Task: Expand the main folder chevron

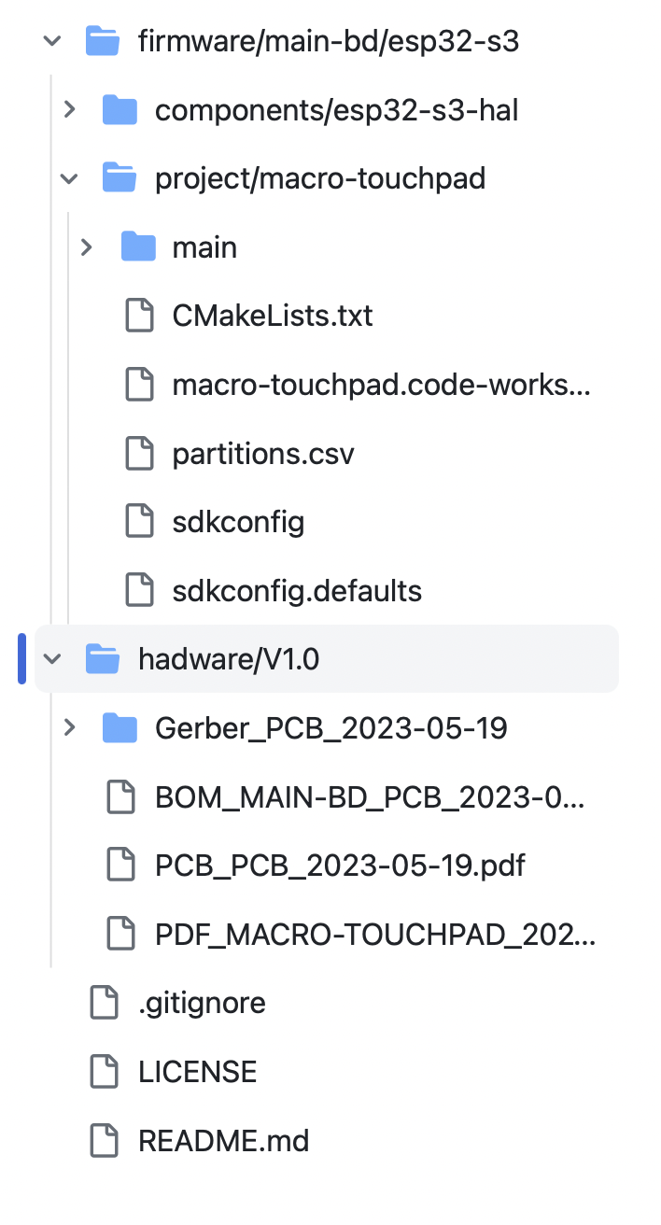Action: click(x=87, y=247)
